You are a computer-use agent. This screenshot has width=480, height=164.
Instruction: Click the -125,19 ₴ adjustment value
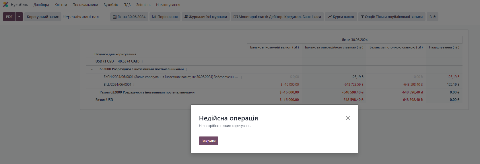[x=452, y=77]
